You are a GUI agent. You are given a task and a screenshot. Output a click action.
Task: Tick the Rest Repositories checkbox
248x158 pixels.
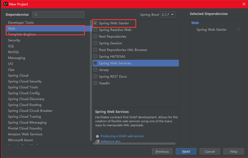95,36
